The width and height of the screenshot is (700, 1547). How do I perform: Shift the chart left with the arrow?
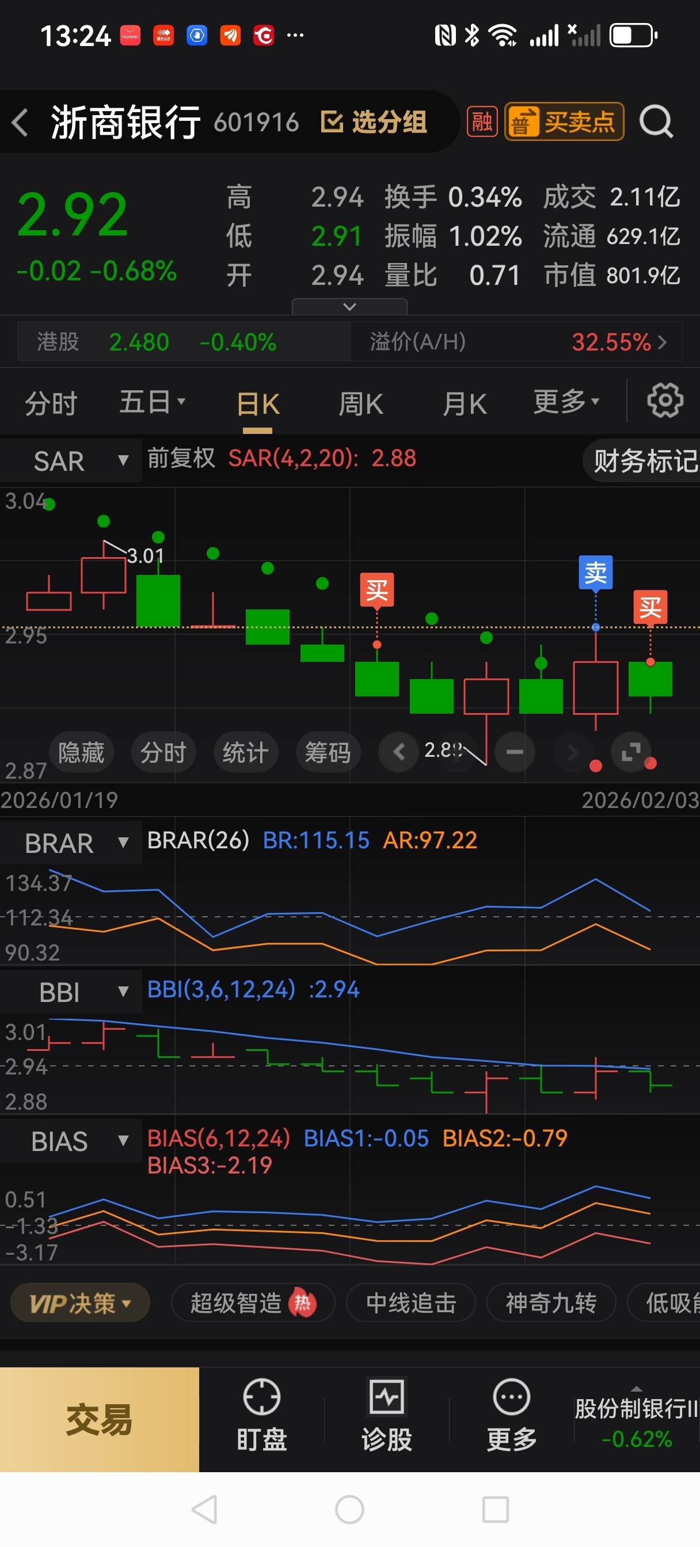click(399, 752)
